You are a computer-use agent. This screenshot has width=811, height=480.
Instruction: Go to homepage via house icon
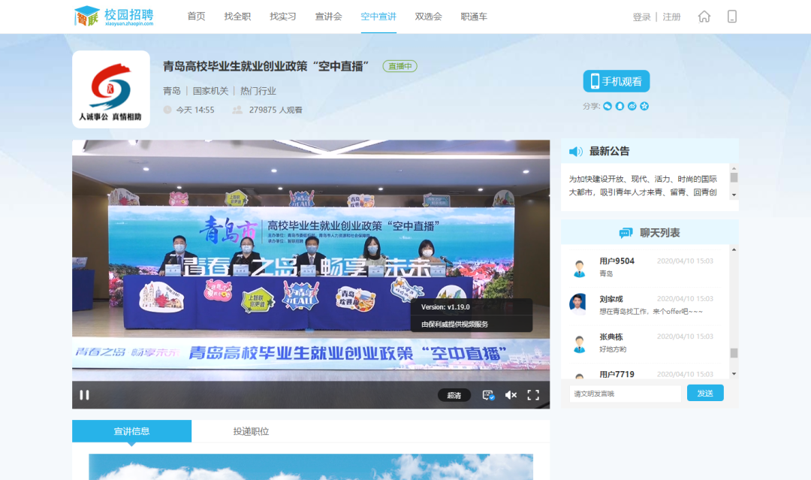(704, 17)
